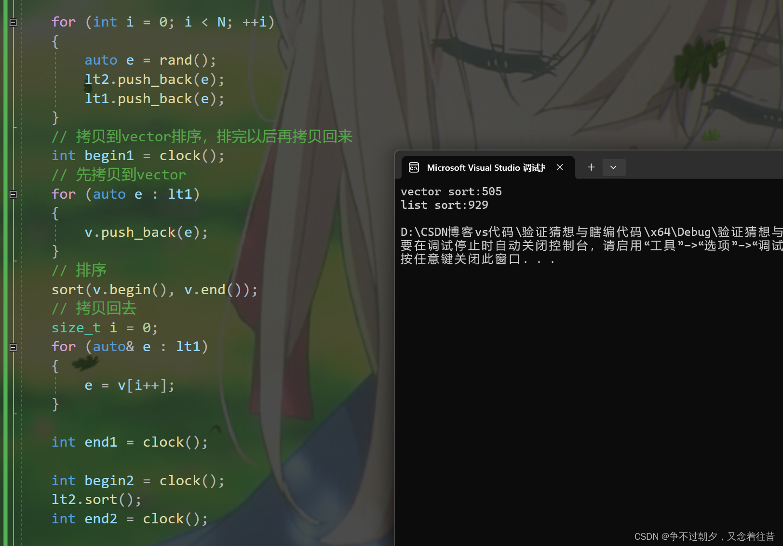Click the line 'sort(v.begin(), v.end());'
Image resolution: width=783 pixels, height=546 pixels.
[x=154, y=290]
